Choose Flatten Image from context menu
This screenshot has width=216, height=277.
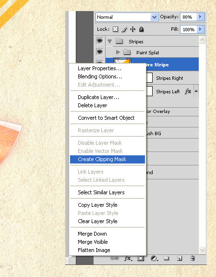108,250
